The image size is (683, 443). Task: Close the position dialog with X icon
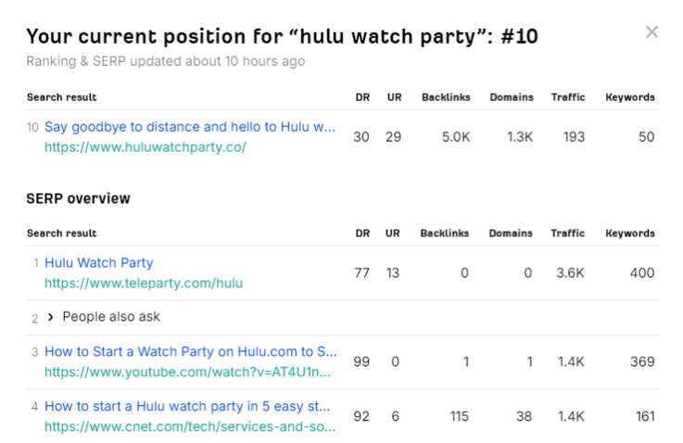point(651,32)
